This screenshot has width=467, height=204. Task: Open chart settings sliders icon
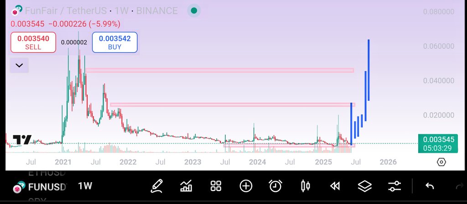pos(394,186)
